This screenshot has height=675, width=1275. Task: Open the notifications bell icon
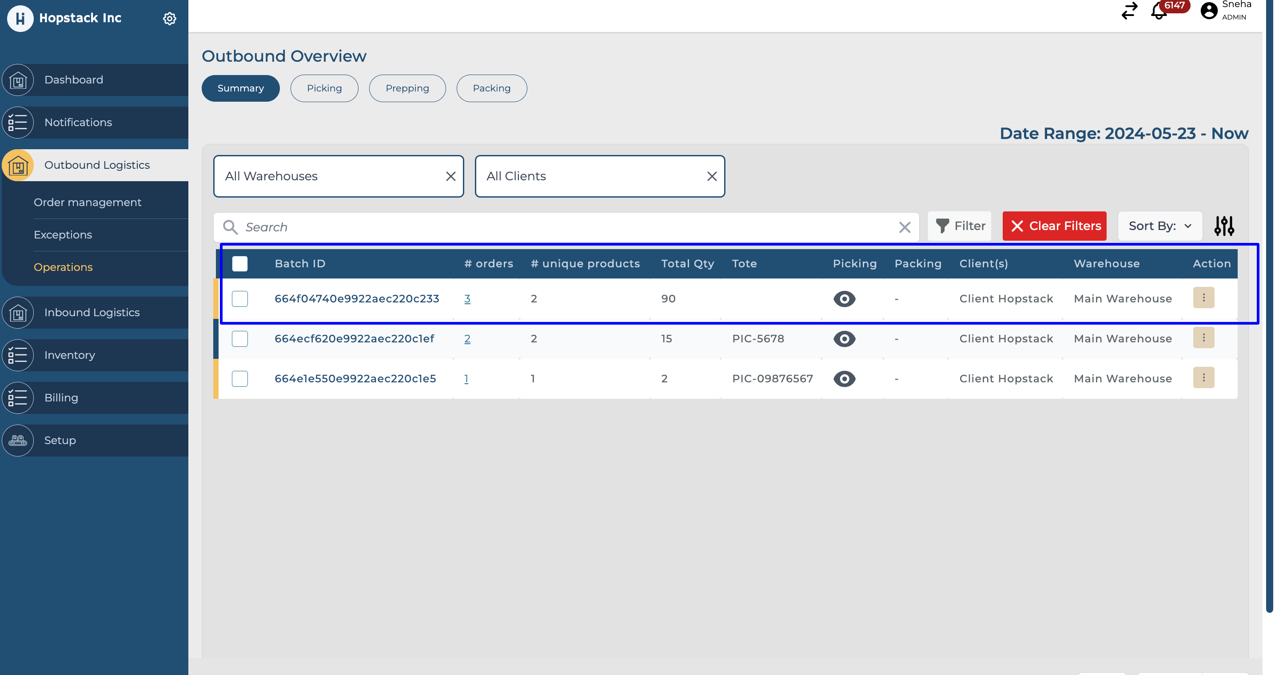[1159, 11]
